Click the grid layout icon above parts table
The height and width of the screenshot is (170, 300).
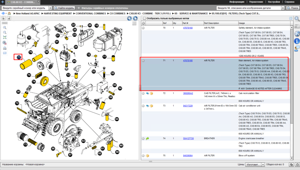291,18
